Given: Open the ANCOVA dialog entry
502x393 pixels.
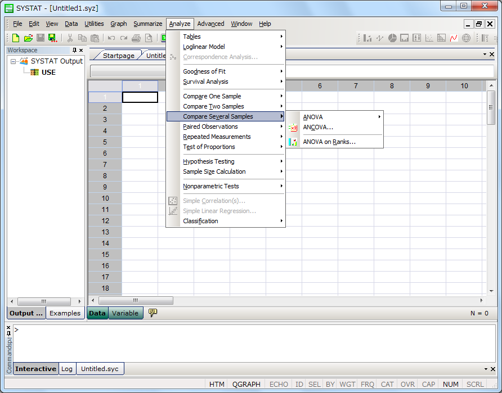Looking at the screenshot, I should [318, 127].
